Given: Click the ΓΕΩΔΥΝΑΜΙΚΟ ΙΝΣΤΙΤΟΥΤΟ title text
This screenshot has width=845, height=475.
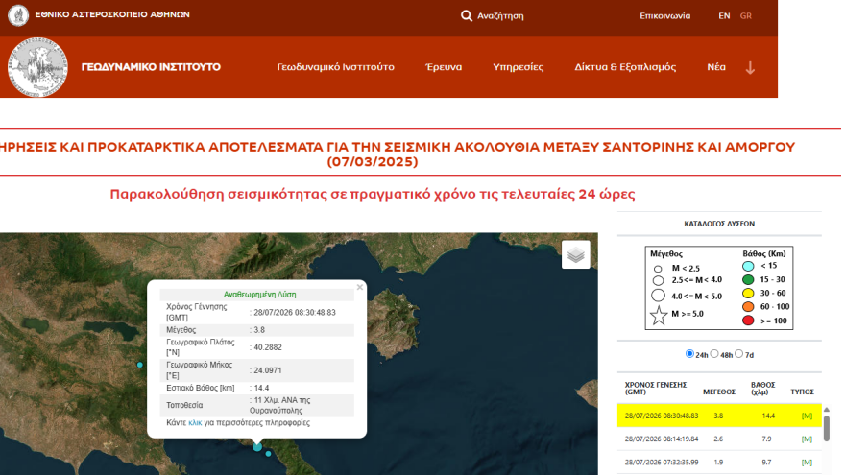Looking at the screenshot, I should point(151,67).
